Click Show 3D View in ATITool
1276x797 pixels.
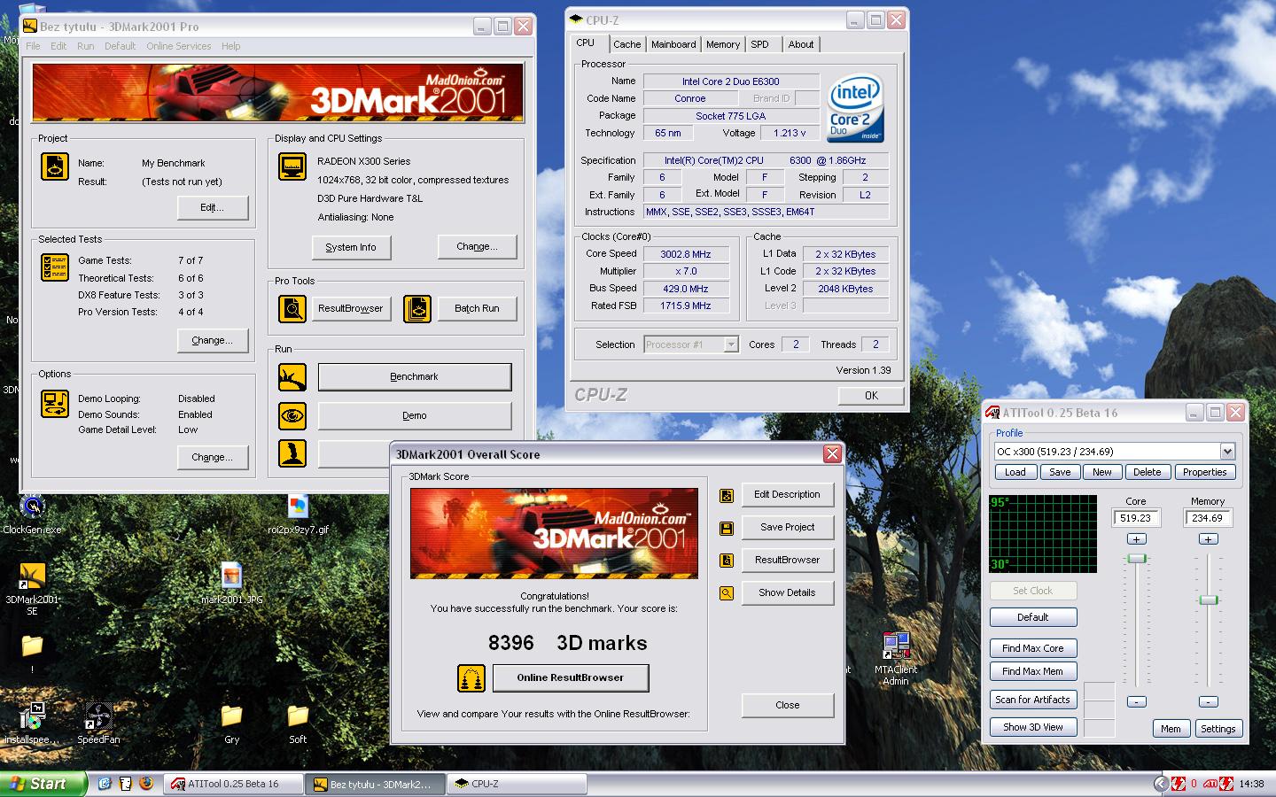tap(1033, 727)
